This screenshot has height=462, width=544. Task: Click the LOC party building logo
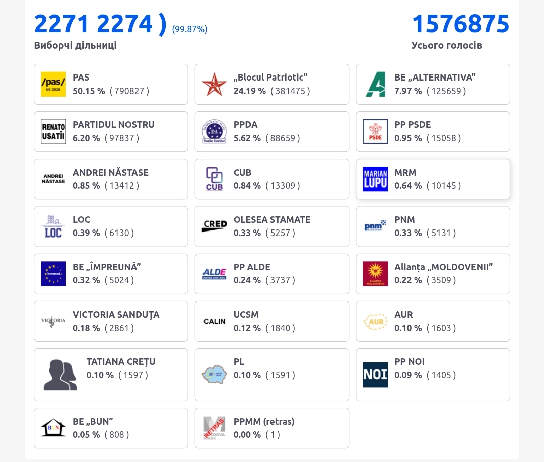click(x=53, y=226)
